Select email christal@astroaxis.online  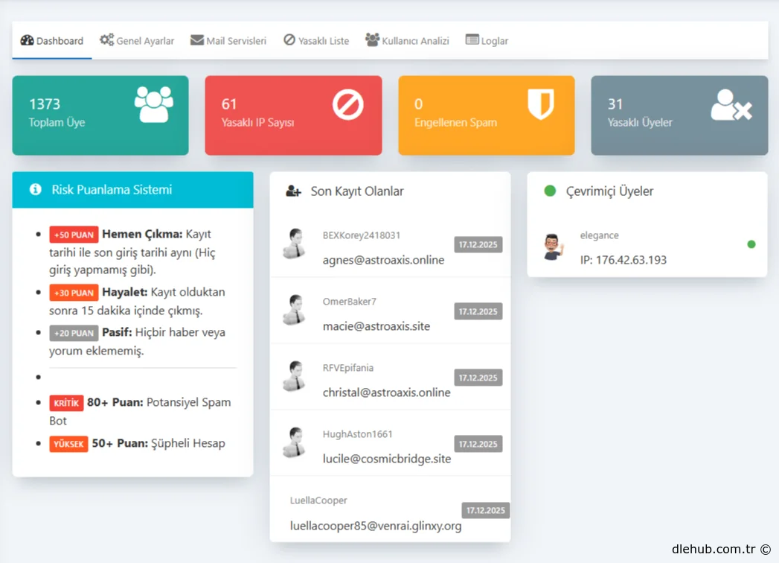pyautogui.click(x=386, y=392)
